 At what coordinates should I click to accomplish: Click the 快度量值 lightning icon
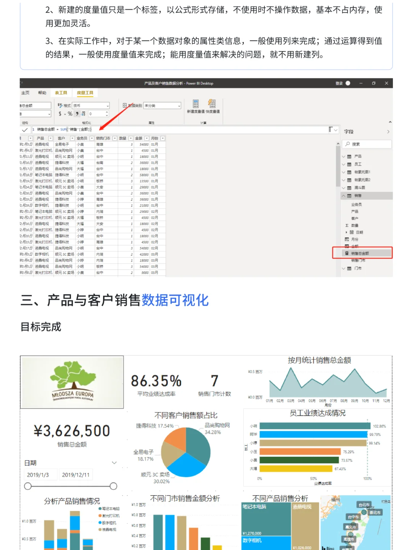pos(212,104)
